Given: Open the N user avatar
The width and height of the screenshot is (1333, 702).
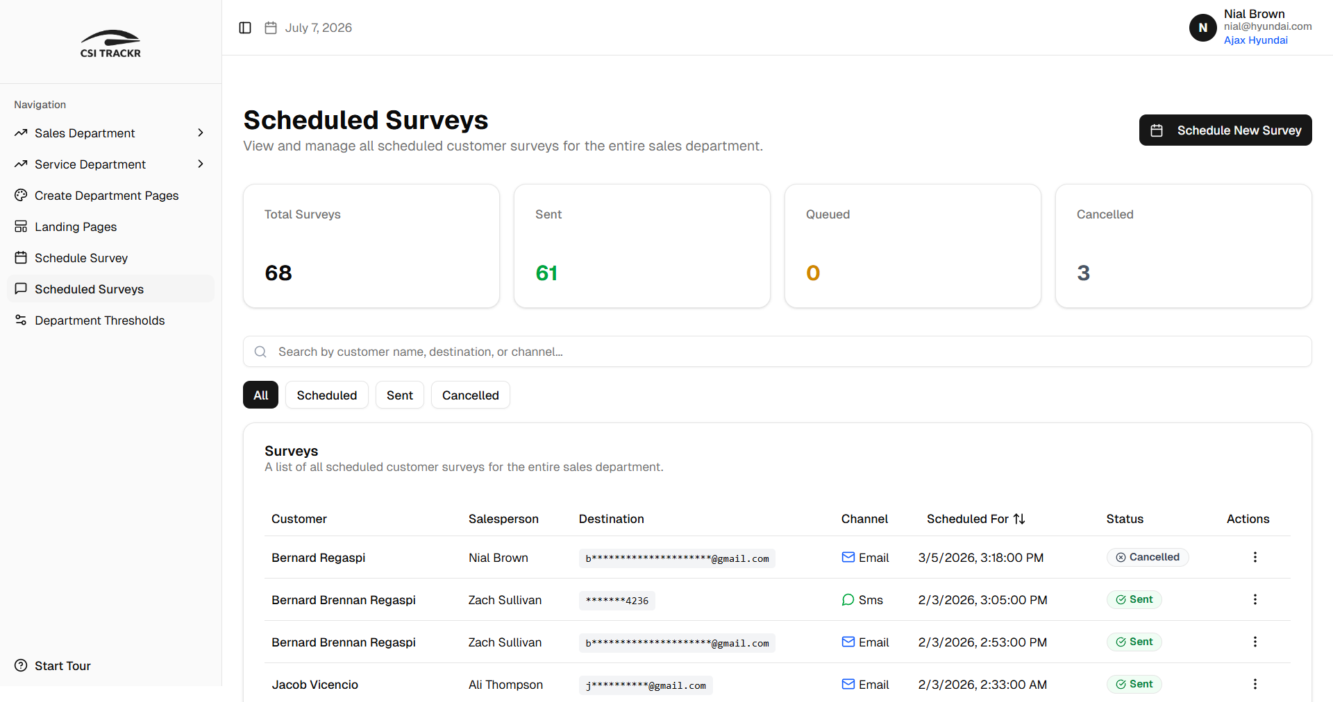Looking at the screenshot, I should pyautogui.click(x=1203, y=28).
